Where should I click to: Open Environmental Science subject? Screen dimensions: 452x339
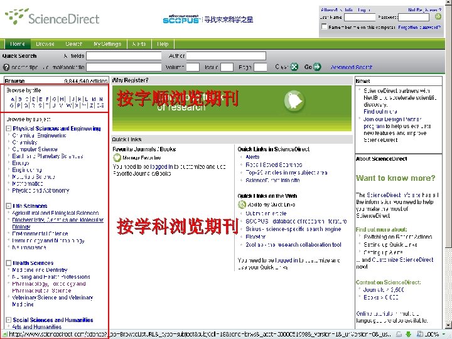point(40,234)
